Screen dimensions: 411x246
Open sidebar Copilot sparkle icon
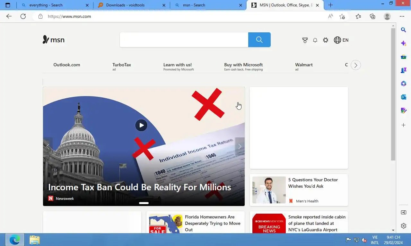pyautogui.click(x=404, y=43)
